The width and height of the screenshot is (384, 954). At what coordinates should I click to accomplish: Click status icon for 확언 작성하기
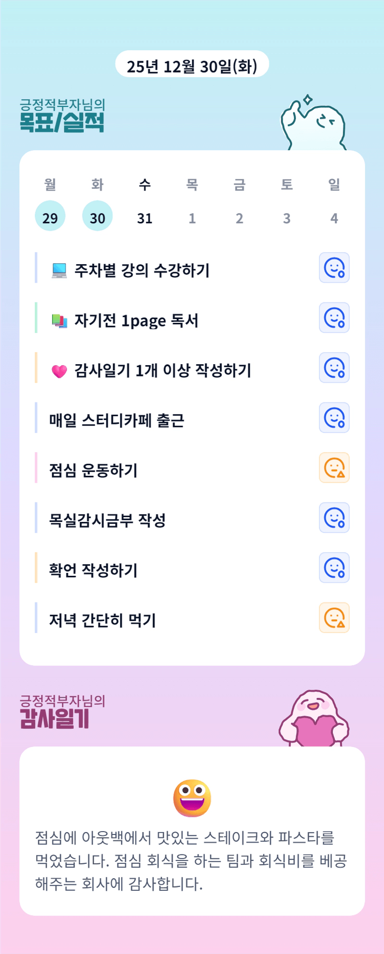(334, 568)
